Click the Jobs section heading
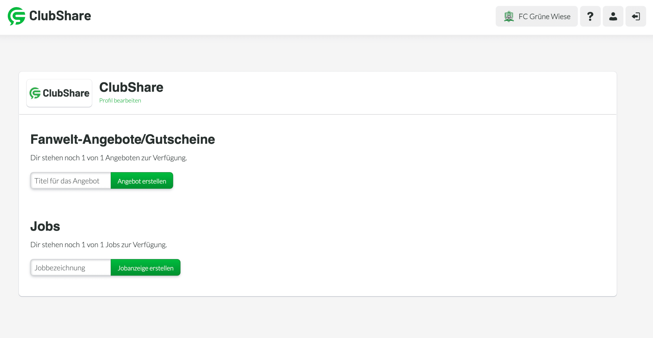 coord(45,226)
